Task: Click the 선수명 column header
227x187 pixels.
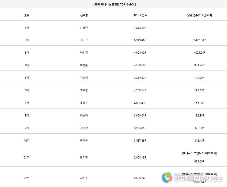Action: click(x=84, y=15)
